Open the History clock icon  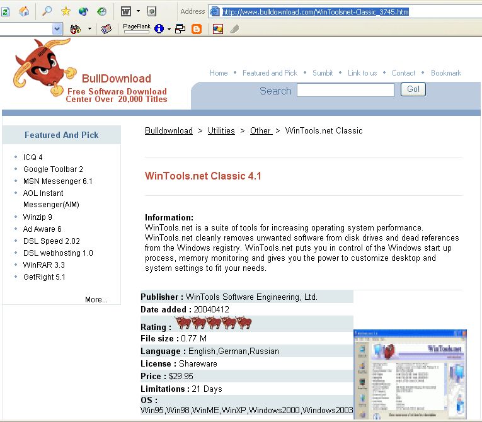point(101,11)
